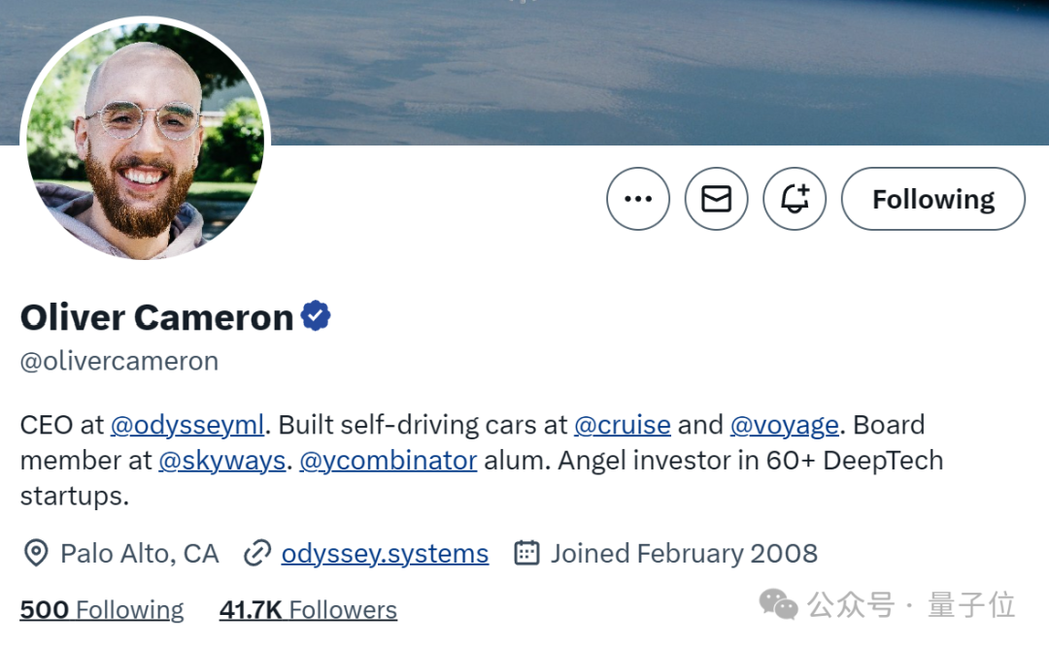The image size is (1049, 646).
Task: Open the circular profile photo
Action: tap(145, 141)
